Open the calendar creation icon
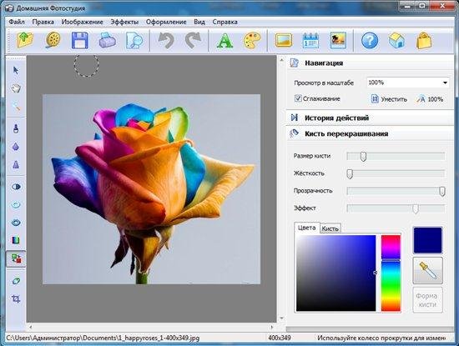459x346 pixels. tap(310, 40)
